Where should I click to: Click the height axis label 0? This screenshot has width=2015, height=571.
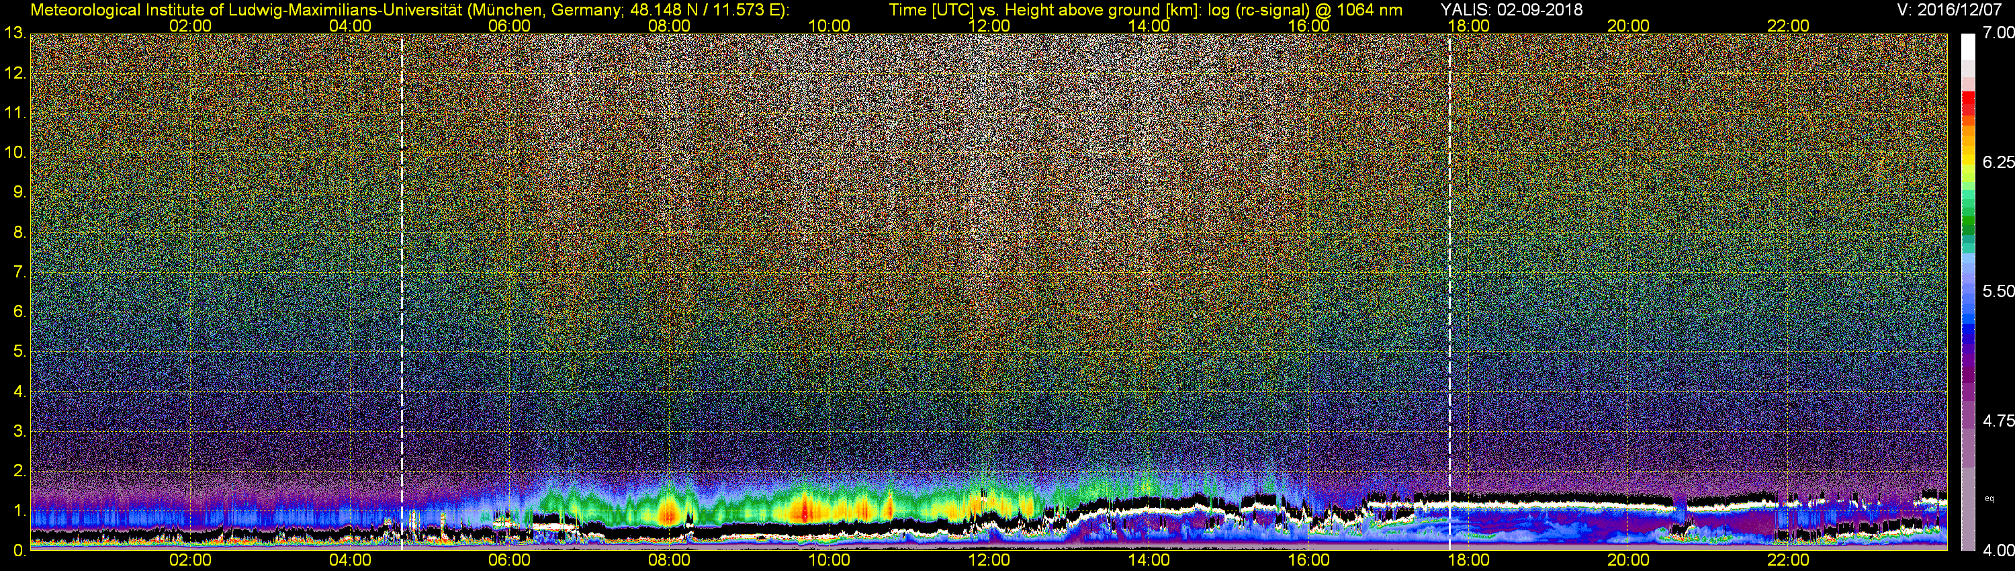pyautogui.click(x=19, y=551)
